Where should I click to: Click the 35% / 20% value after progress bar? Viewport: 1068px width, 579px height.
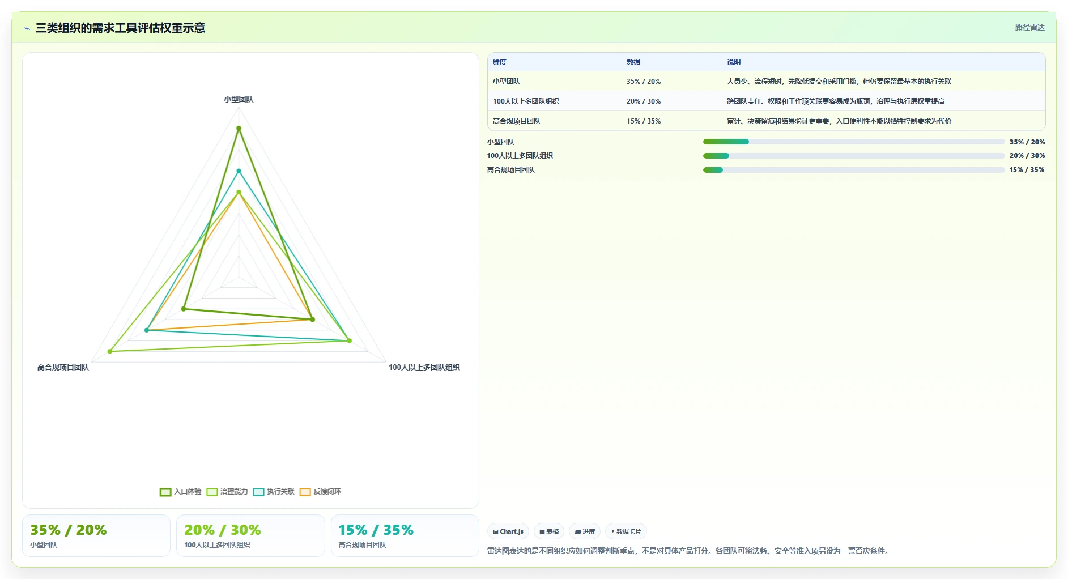tap(1027, 142)
